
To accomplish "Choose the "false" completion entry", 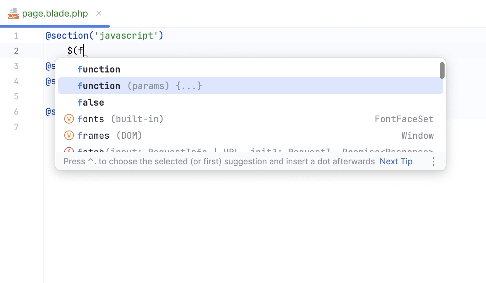I will click(91, 102).
